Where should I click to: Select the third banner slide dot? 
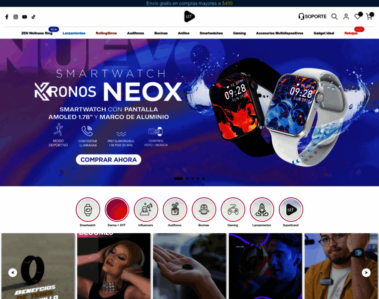click(192, 178)
